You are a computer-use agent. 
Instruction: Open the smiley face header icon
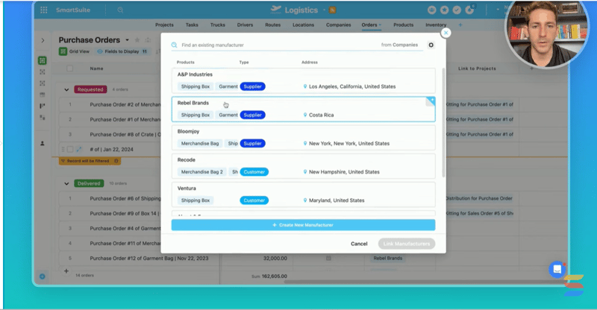432,10
